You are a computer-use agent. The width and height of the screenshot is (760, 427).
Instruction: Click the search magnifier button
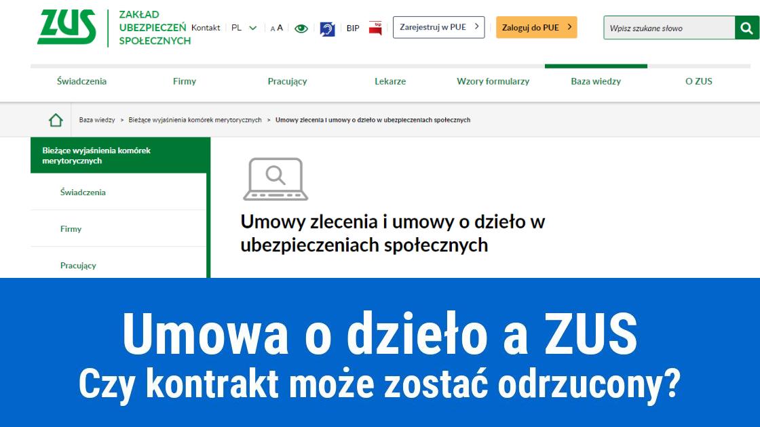[x=746, y=28]
